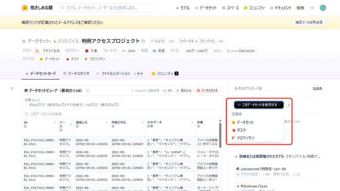340x191 pixels.
Task: Click cell f2d_474/html/0003-01.html
Action: [x=40, y=154]
